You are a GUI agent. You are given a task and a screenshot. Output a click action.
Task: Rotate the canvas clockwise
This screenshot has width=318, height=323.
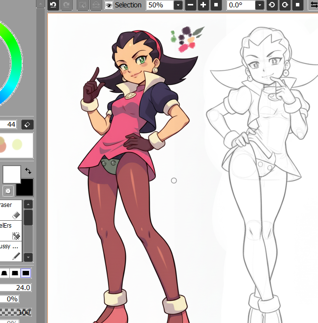[285, 5]
